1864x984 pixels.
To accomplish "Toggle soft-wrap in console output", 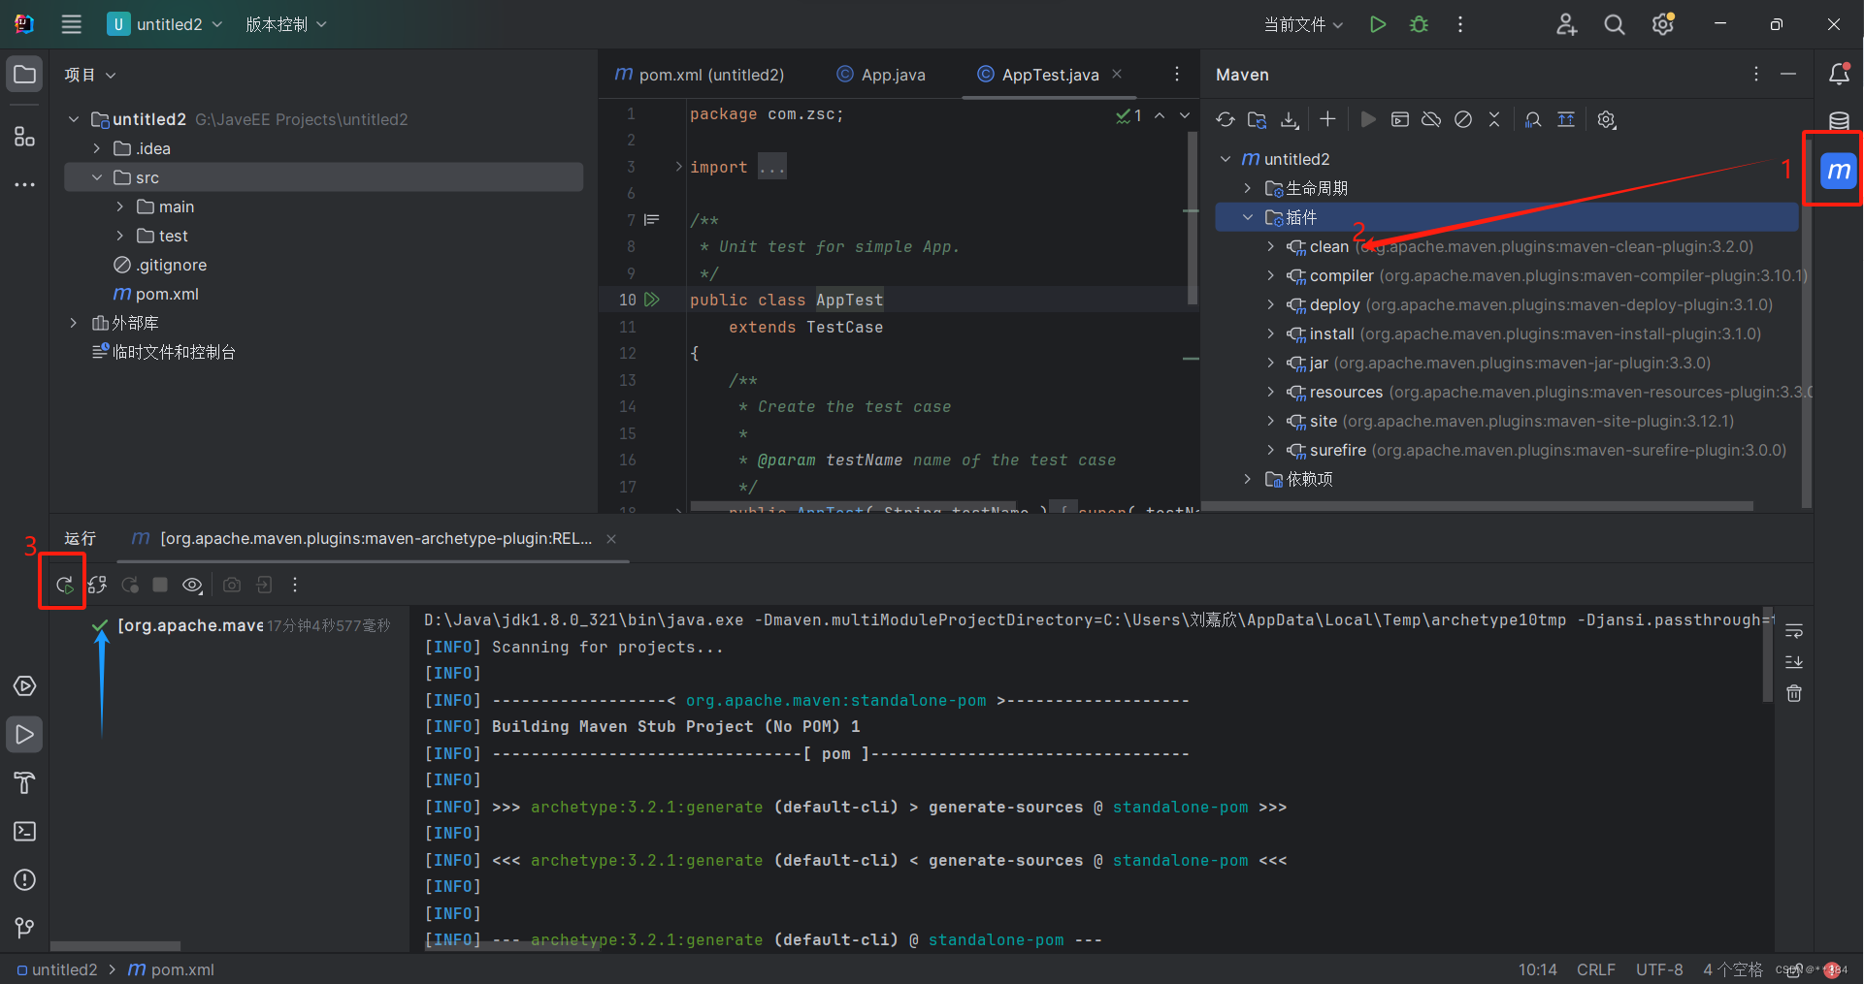I will 1794,631.
